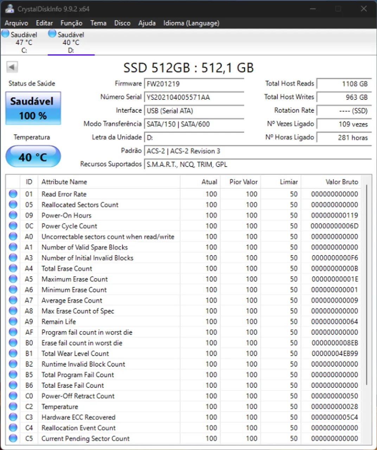Click the transfer mode field SATA/150 | SATA/600

coord(194,124)
